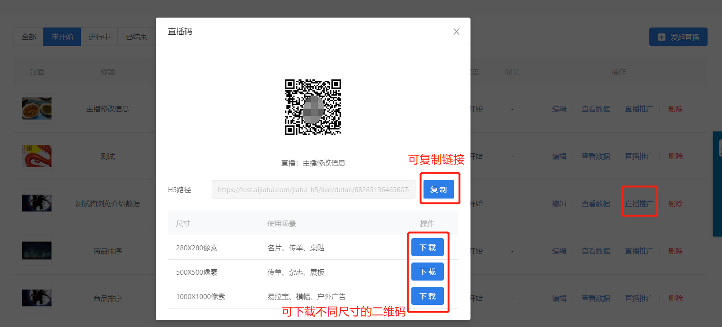Open 直播推广 for 测试 row
The image size is (722, 327).
click(x=639, y=156)
